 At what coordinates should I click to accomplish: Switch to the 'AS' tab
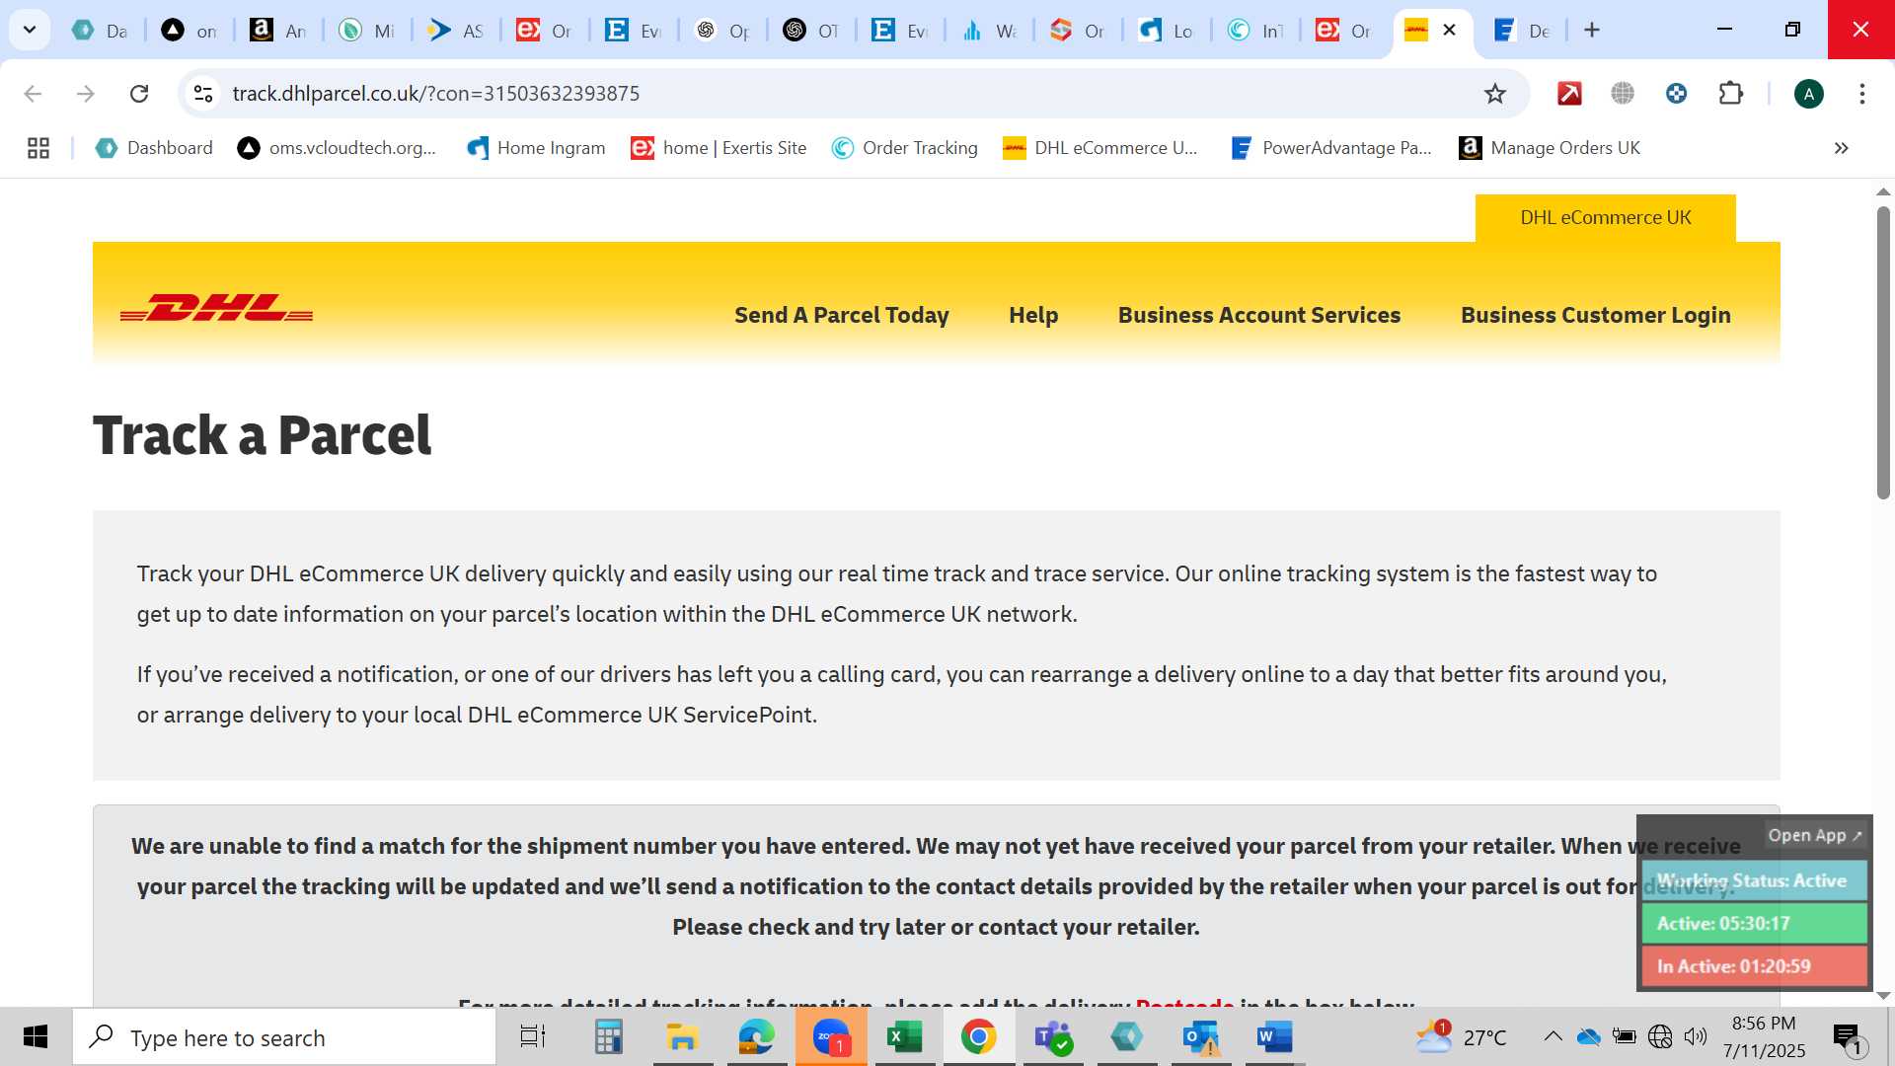coord(456,31)
